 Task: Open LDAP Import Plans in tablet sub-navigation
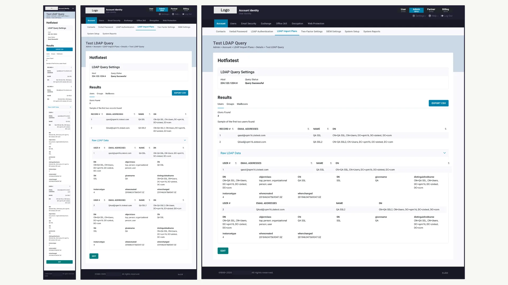(146, 27)
